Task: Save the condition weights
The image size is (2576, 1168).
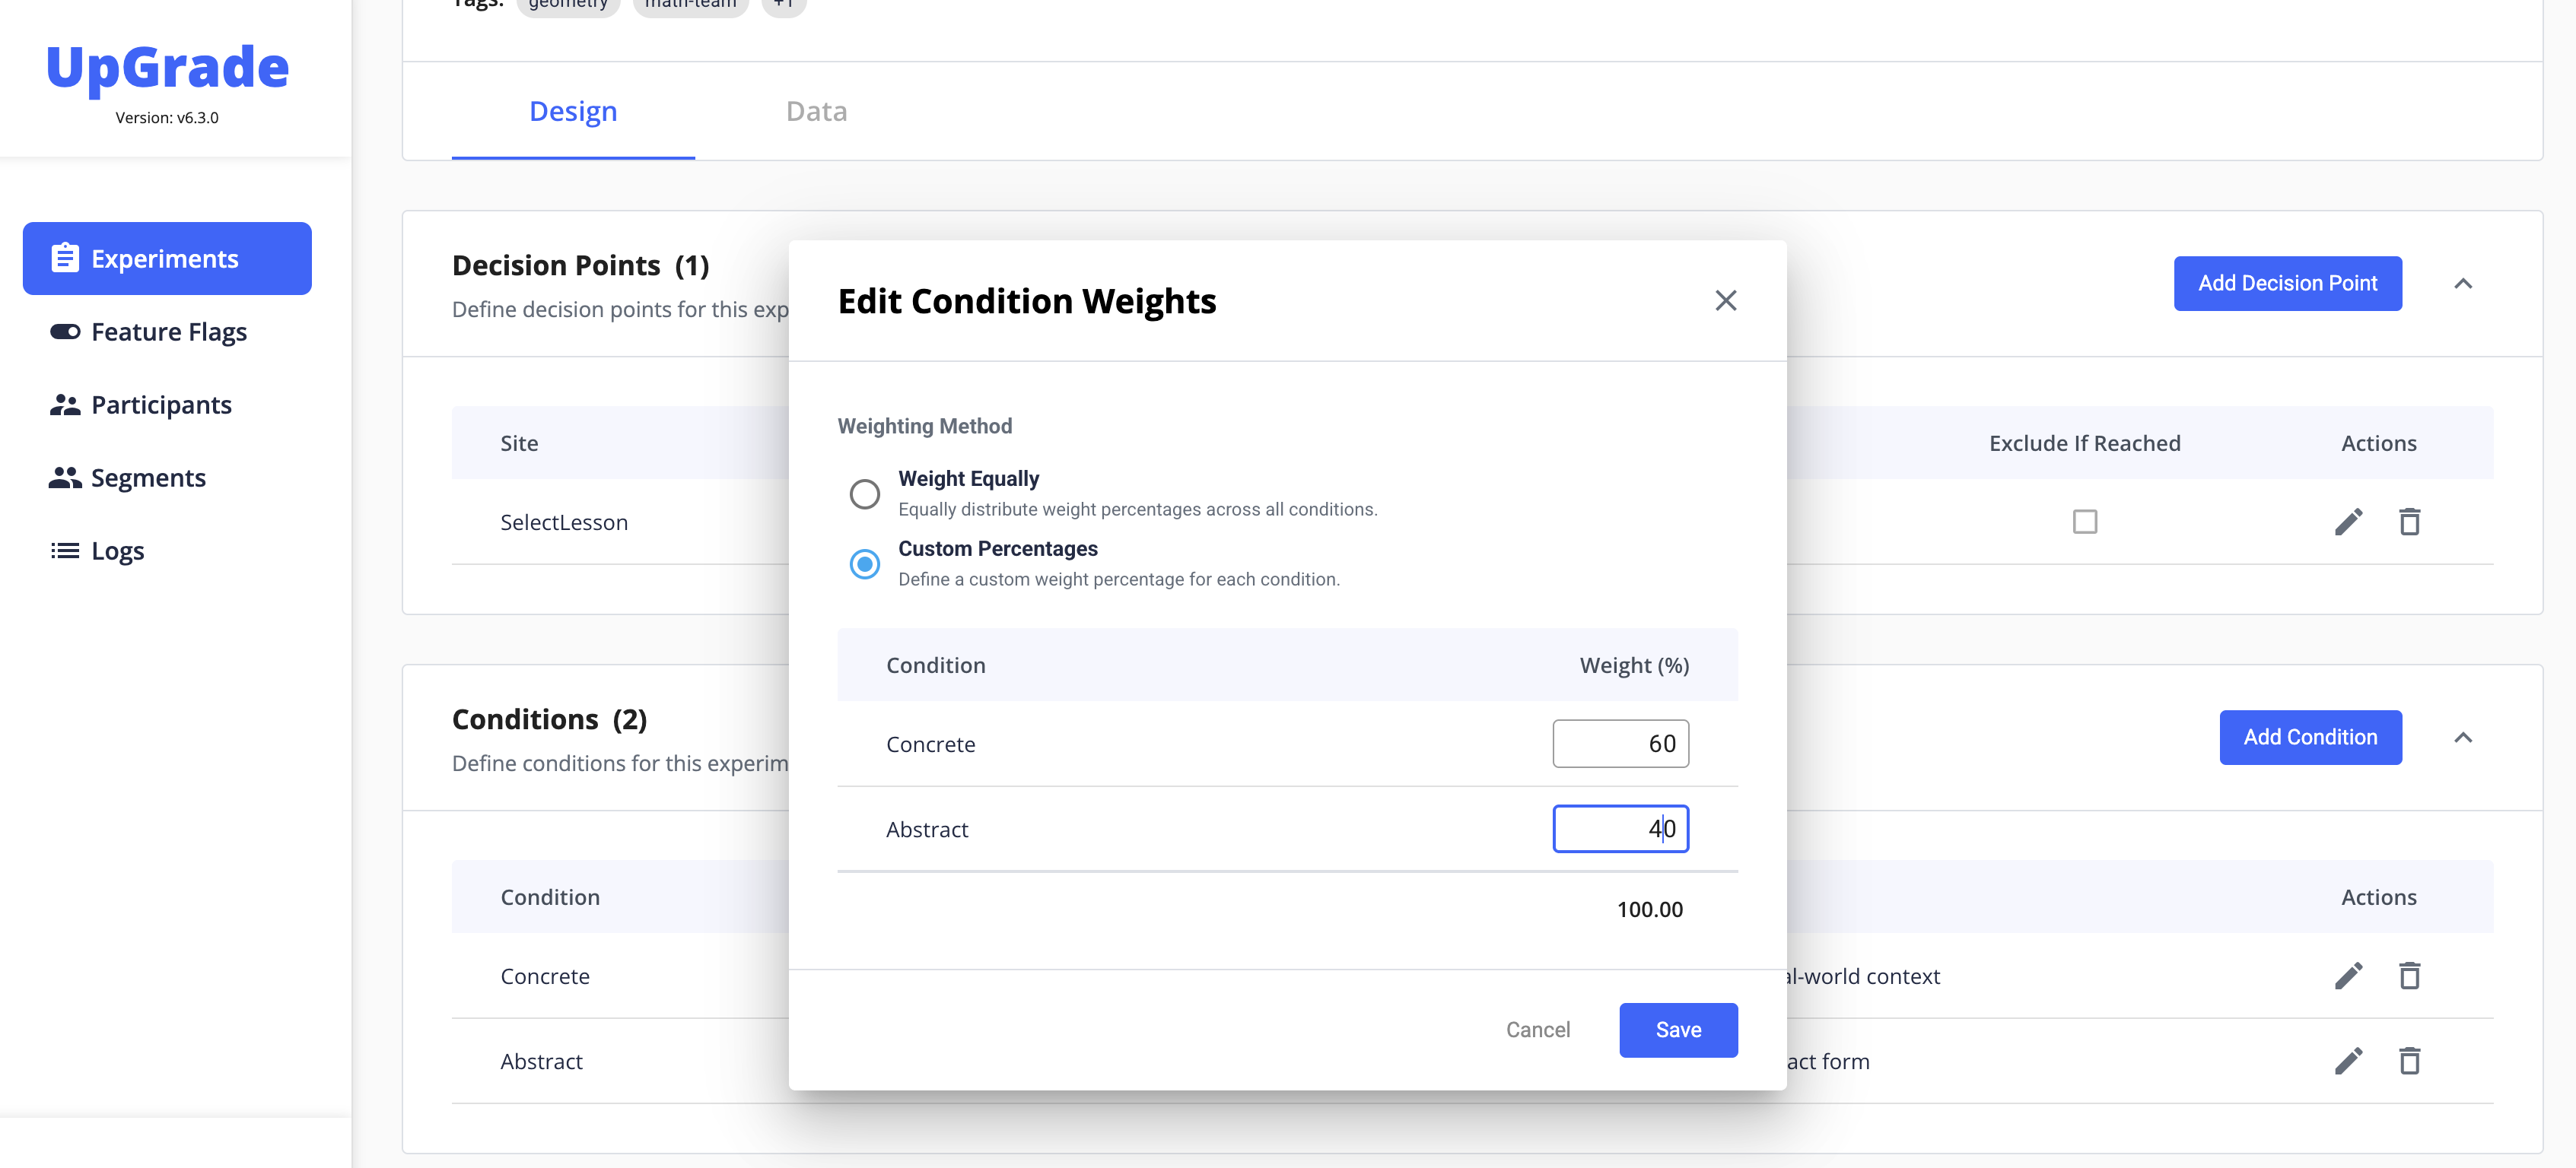Action: click(1678, 1029)
